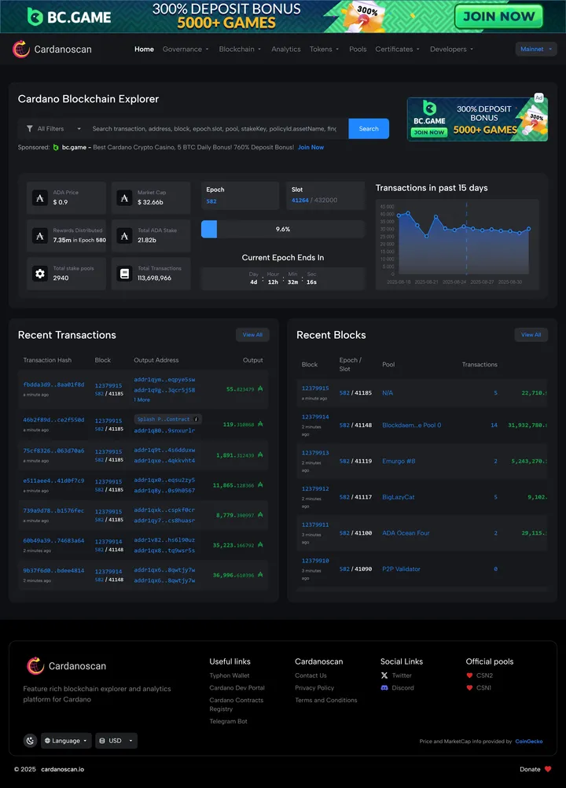Click the Total stake pools gear icon

[39, 274]
